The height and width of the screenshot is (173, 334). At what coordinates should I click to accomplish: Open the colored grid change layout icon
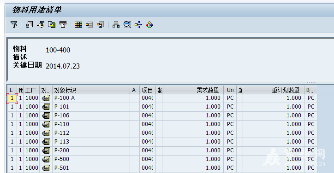(78, 25)
